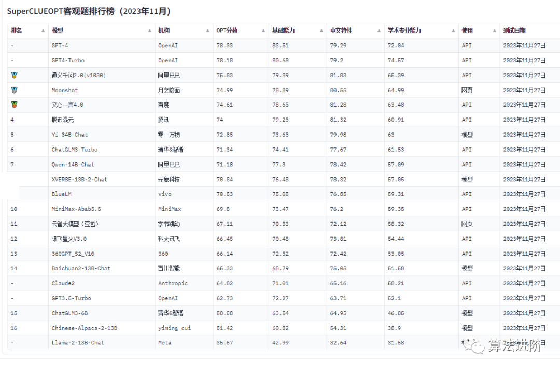Image resolution: width=560 pixels, height=370 pixels.
Task: Click 网页 usage cell in Moonshot row
Action: 479,90
